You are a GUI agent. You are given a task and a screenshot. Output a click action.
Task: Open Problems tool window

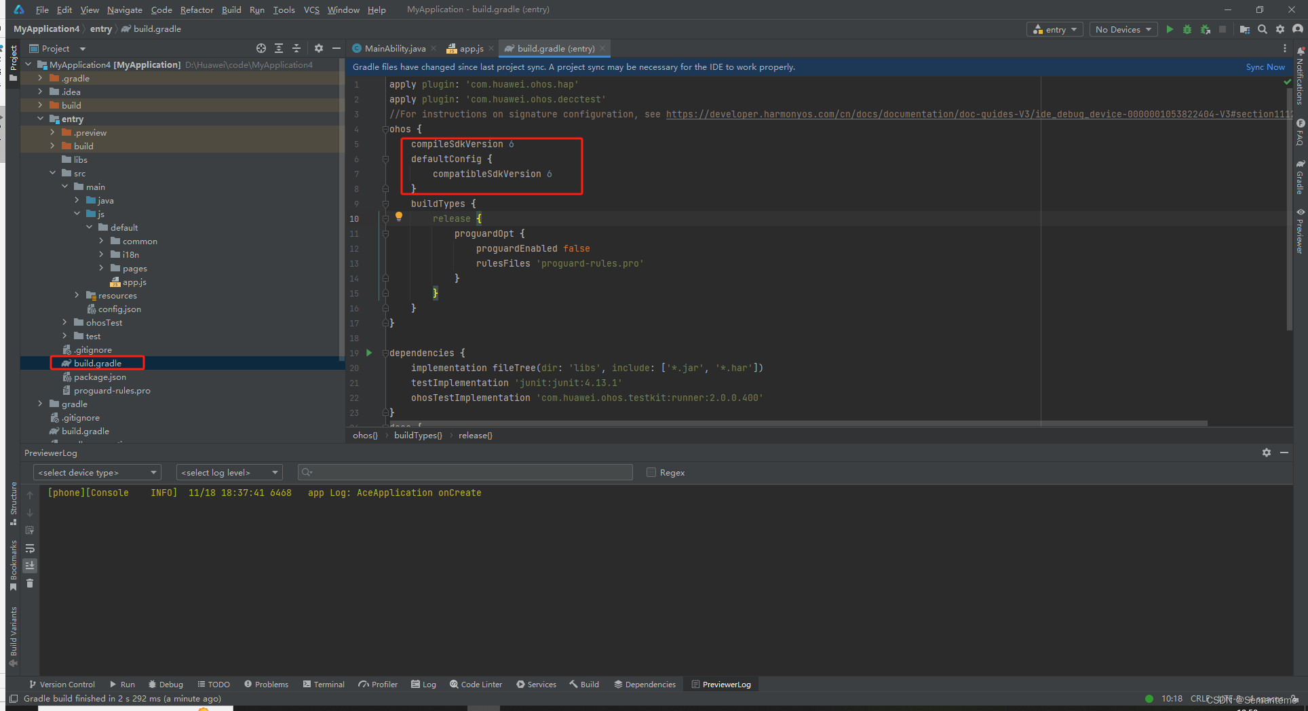click(266, 684)
